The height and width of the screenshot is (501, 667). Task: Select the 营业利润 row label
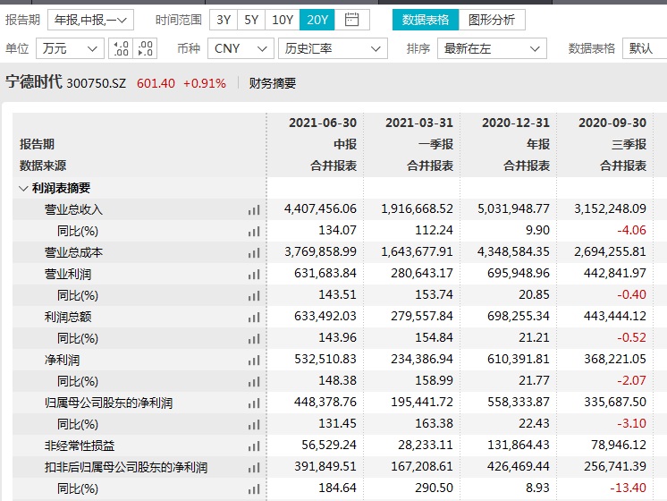[68, 274]
